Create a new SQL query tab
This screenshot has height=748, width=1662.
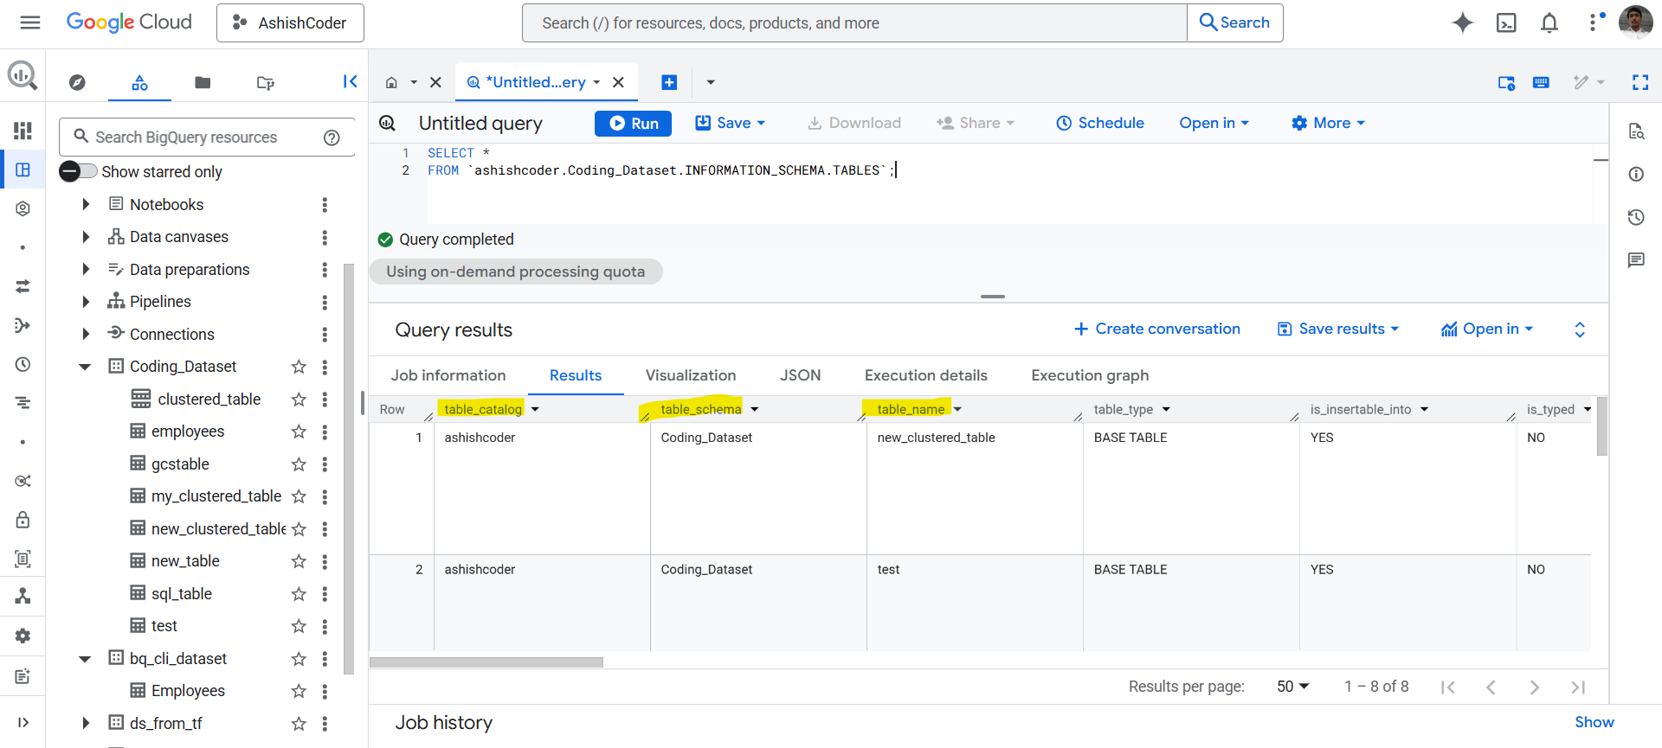pos(669,82)
